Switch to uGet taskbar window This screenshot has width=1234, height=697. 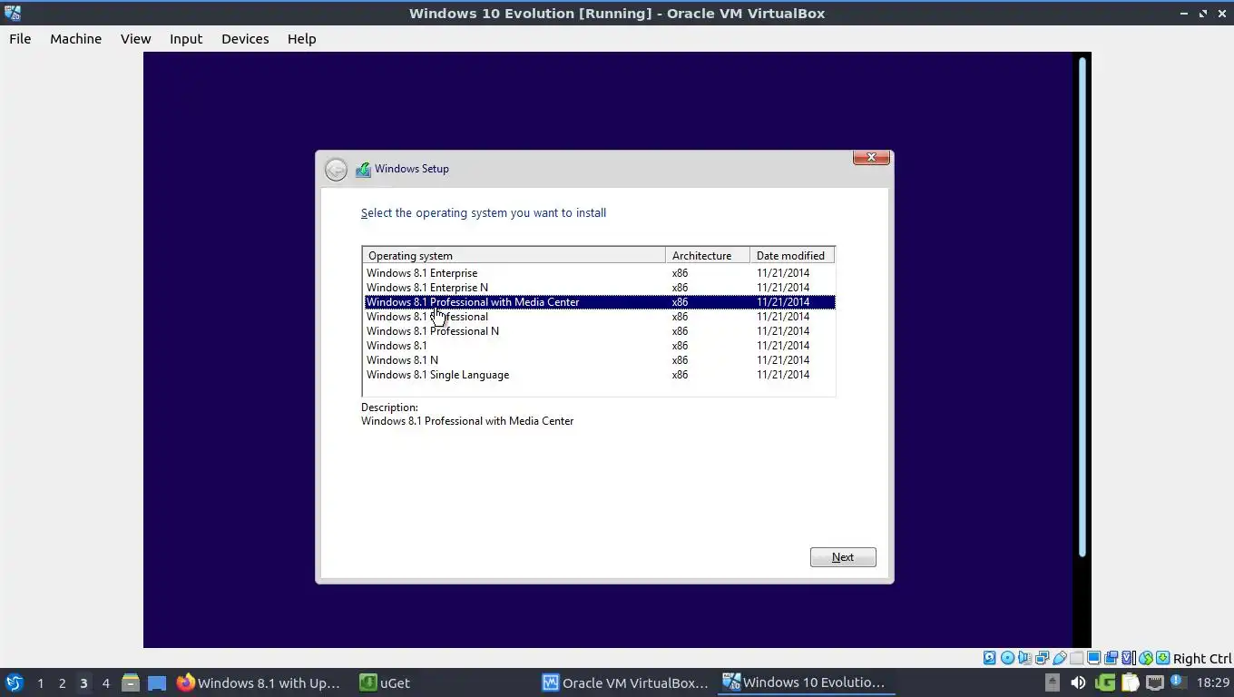[385, 682]
